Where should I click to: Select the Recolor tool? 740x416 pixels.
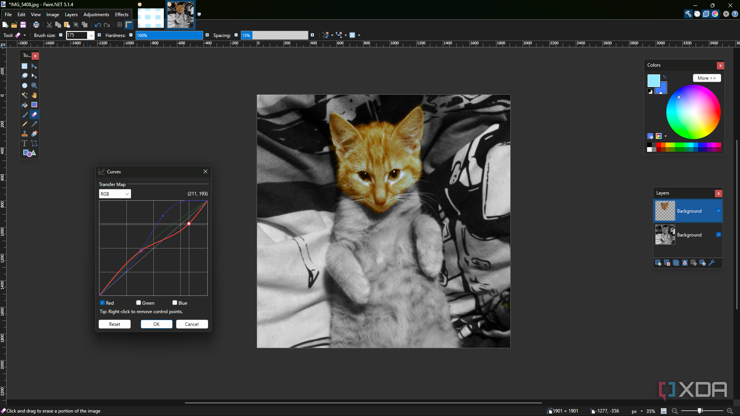[34, 134]
